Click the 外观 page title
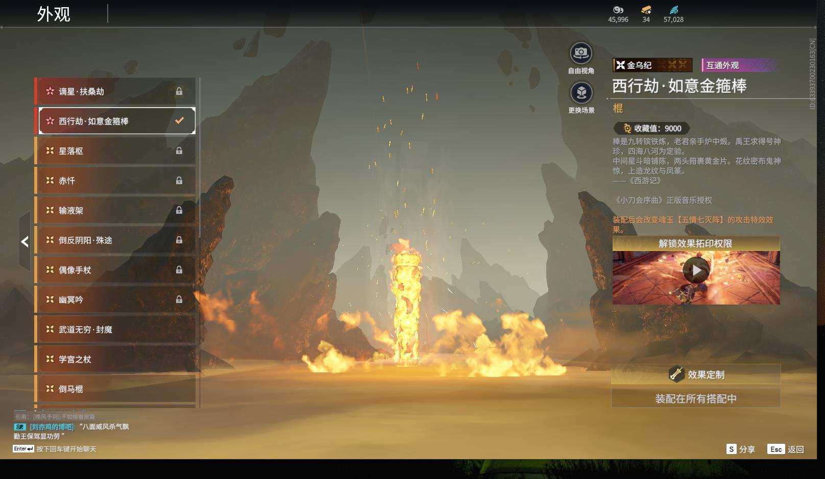 tap(54, 14)
